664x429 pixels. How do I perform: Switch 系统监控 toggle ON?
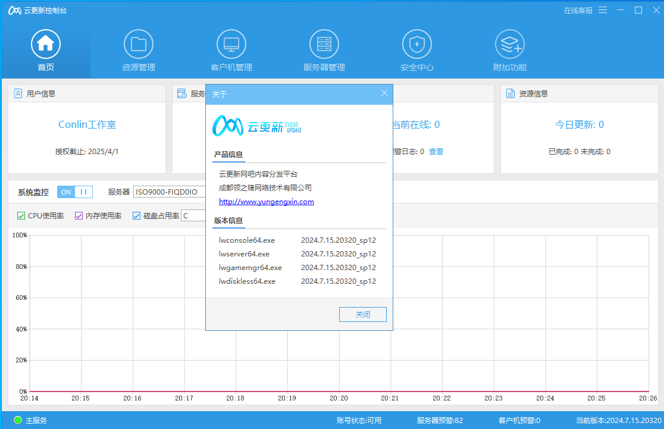(66, 192)
